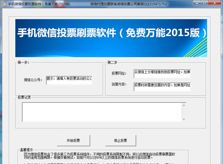Click the 微信公众号 field label
This screenshot has height=164, width=223.
pyautogui.click(x=32, y=80)
